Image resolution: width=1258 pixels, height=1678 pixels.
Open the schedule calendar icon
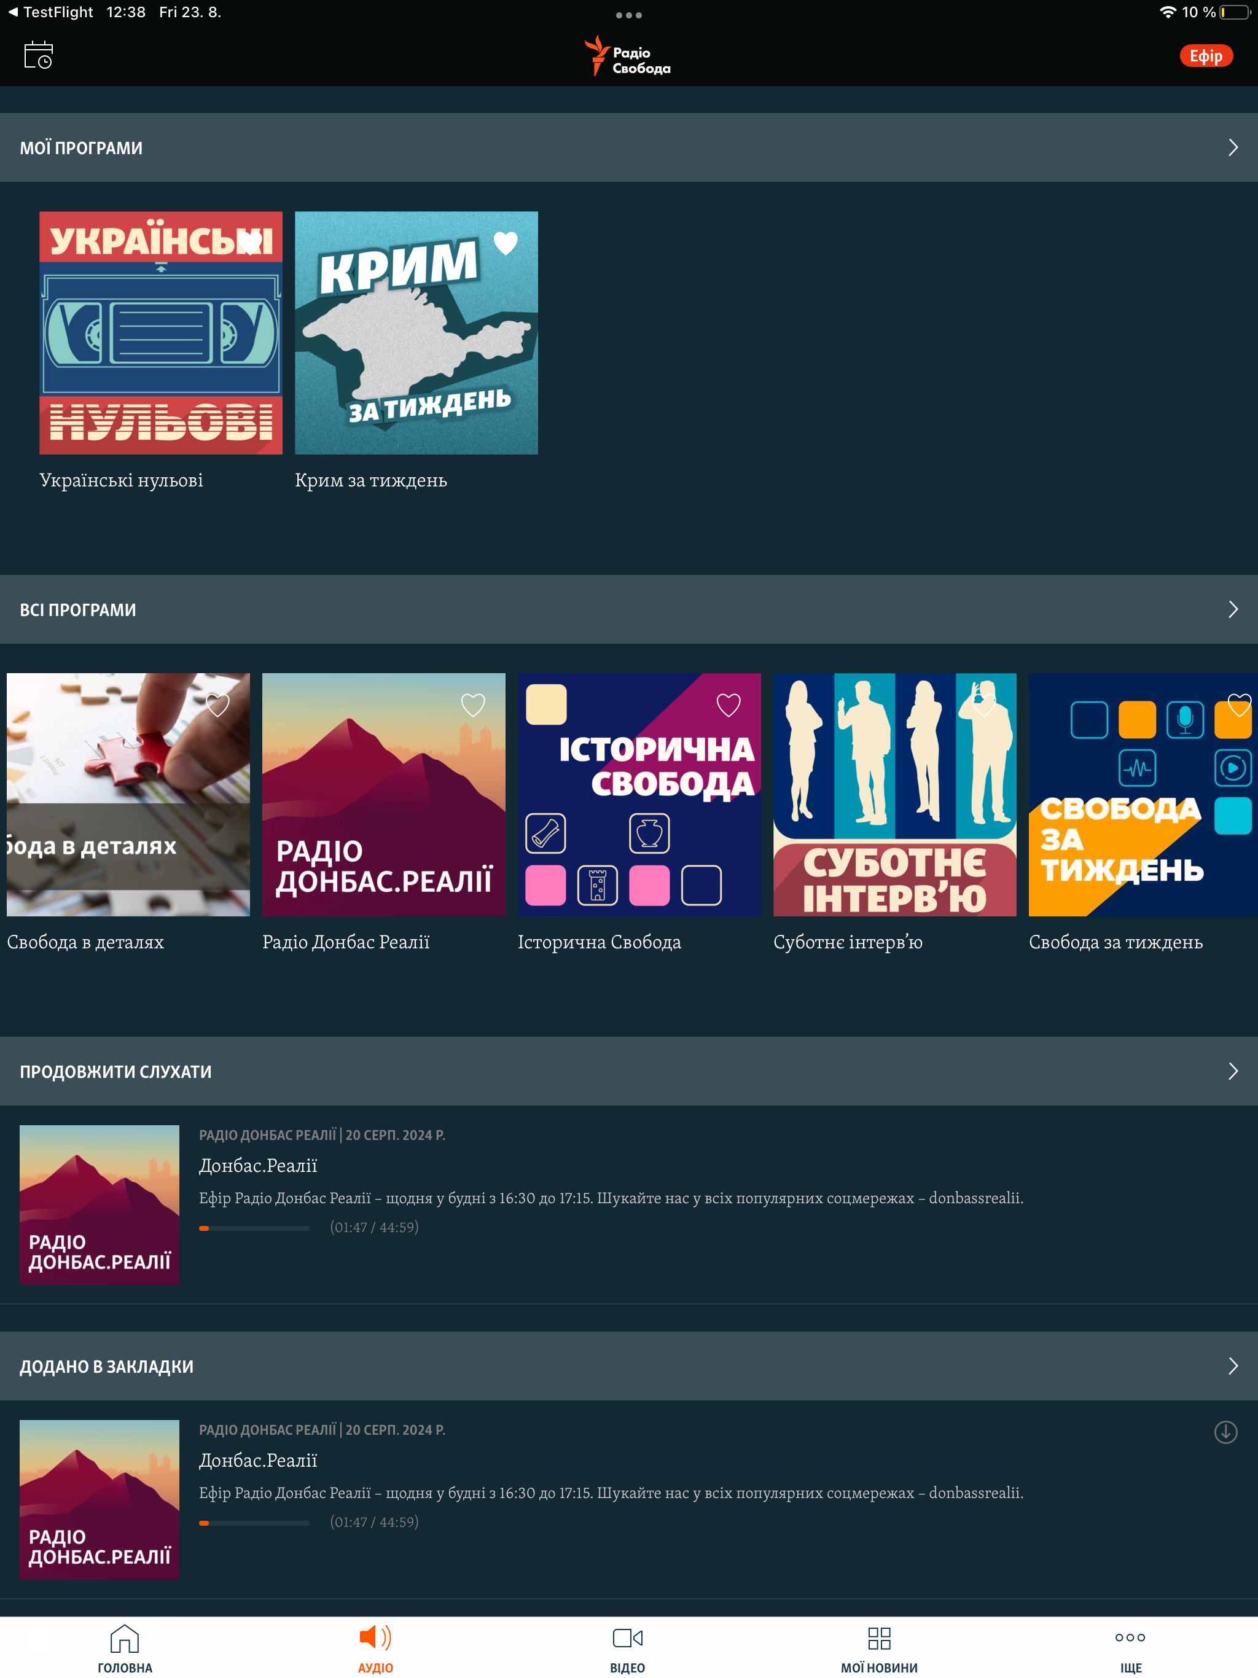pos(38,55)
